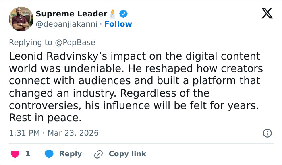Screen dimensions: 282x165
Task: Click the chain icon beside Copy link
Action: click(x=98, y=154)
